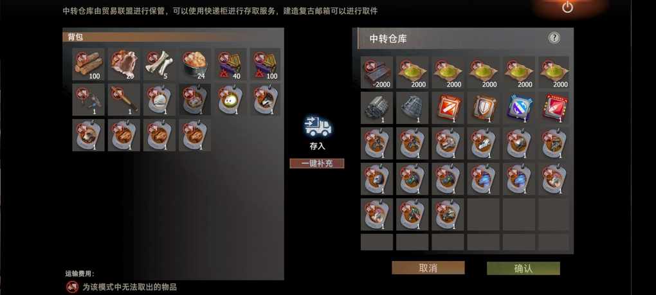
Task: Select the first green powder stack of 2000
Action: point(412,72)
